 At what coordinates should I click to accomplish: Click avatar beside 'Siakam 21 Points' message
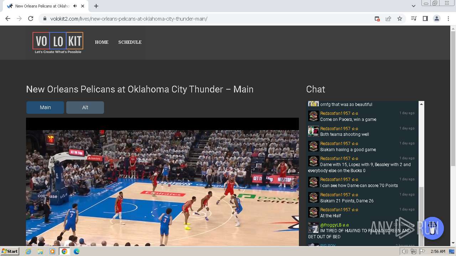point(313,197)
